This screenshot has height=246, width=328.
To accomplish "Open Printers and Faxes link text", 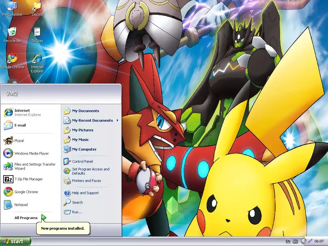I will [86, 181].
